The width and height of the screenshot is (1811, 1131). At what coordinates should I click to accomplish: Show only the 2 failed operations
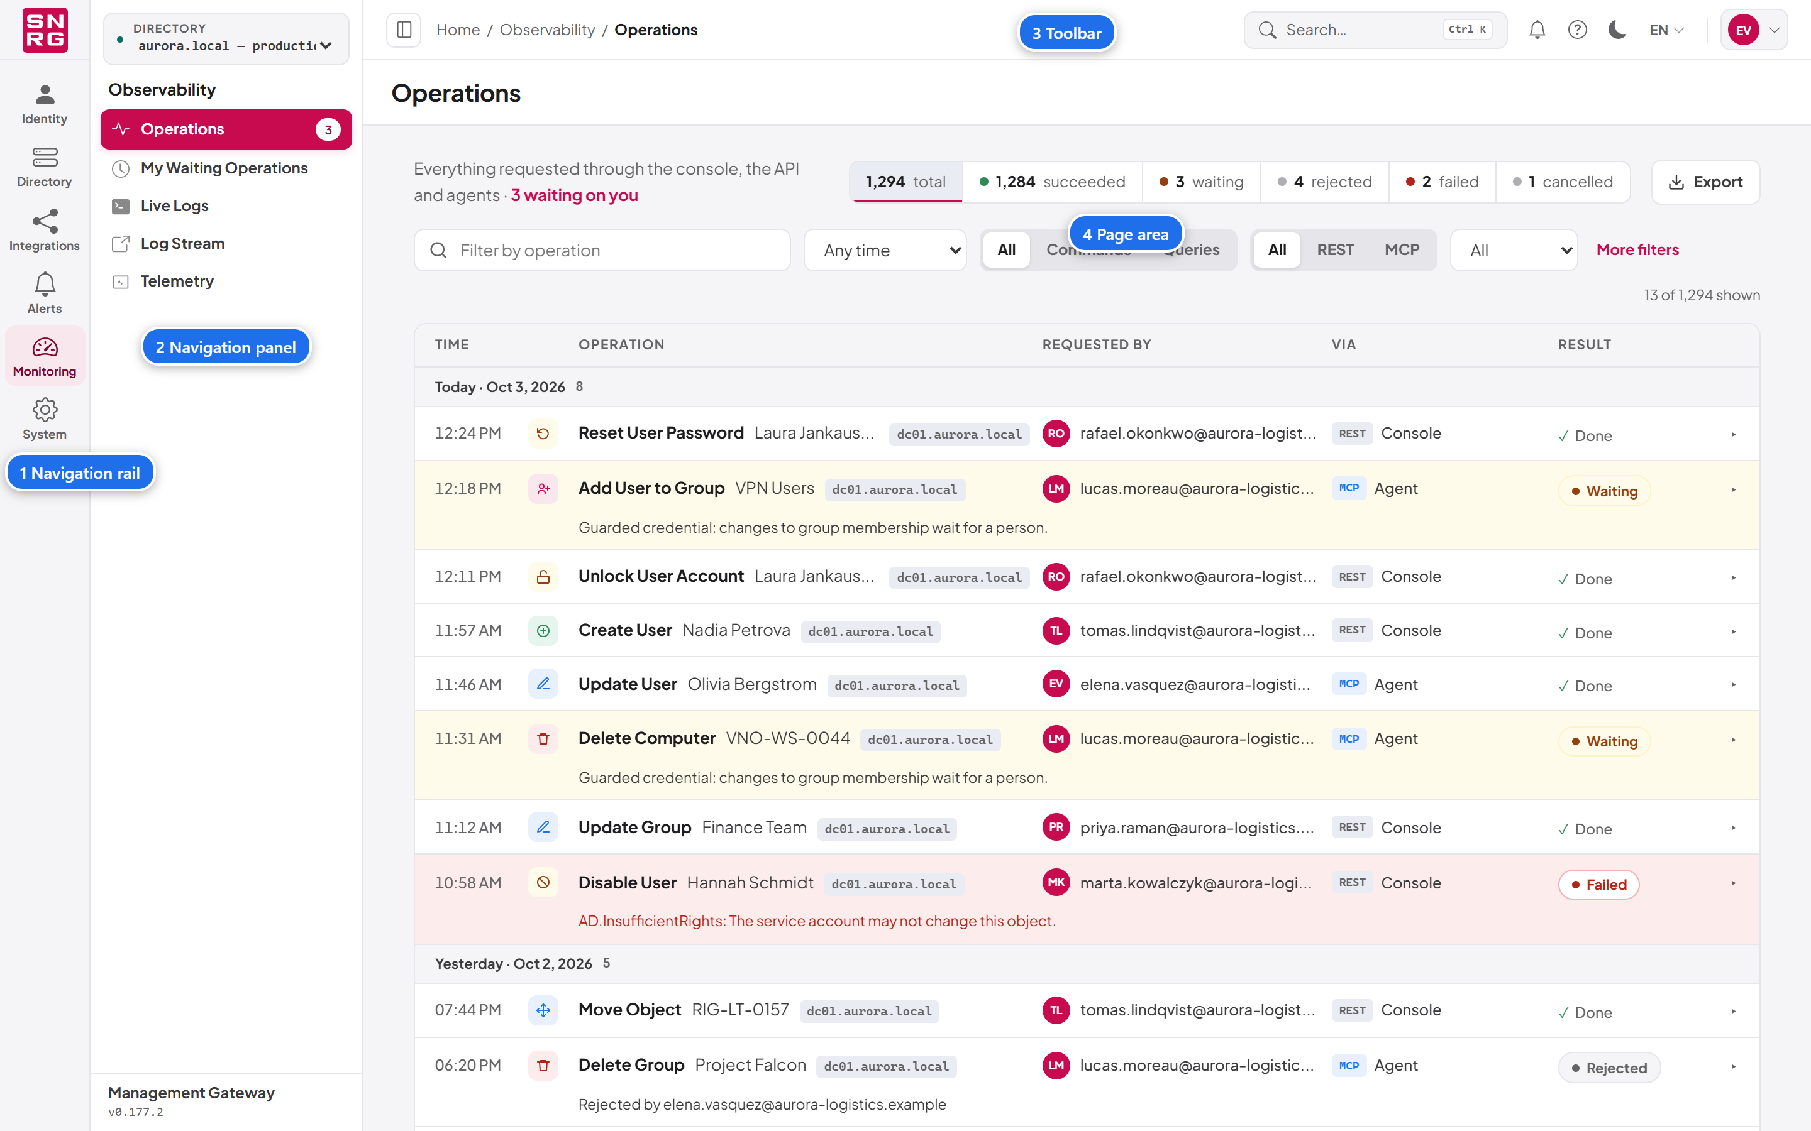coord(1441,182)
